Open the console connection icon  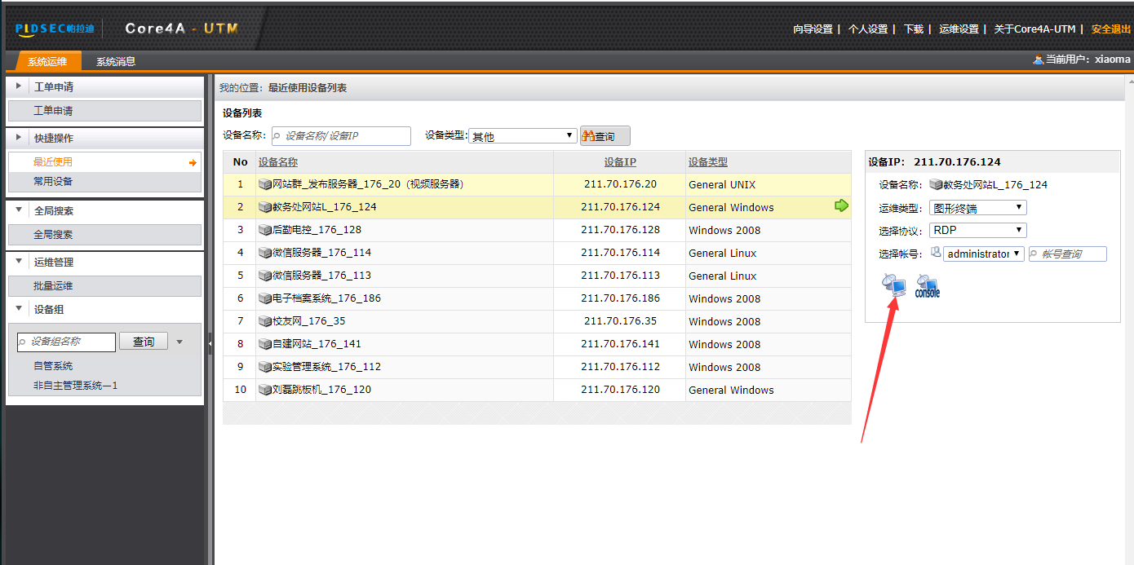(928, 285)
